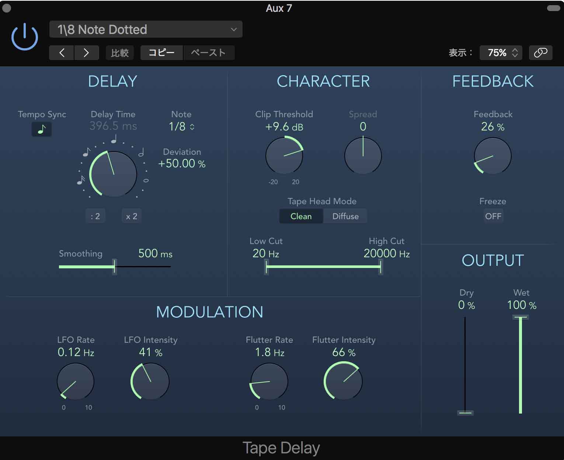Click the Feedback knob
Viewport: 564px width, 460px height.
pyautogui.click(x=493, y=156)
